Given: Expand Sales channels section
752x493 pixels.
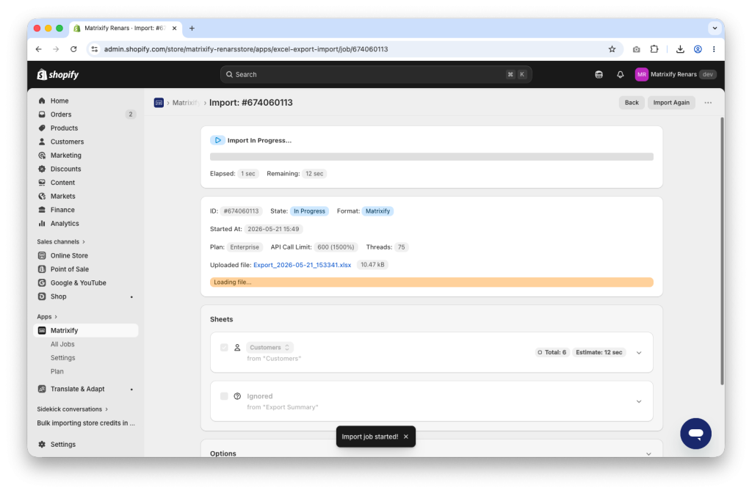Looking at the screenshot, I should (x=61, y=242).
